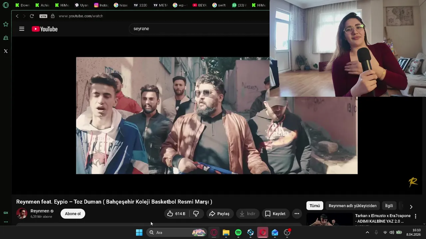Open the Reynmen channel avatar
The width and height of the screenshot is (426, 239).
pos(22,213)
